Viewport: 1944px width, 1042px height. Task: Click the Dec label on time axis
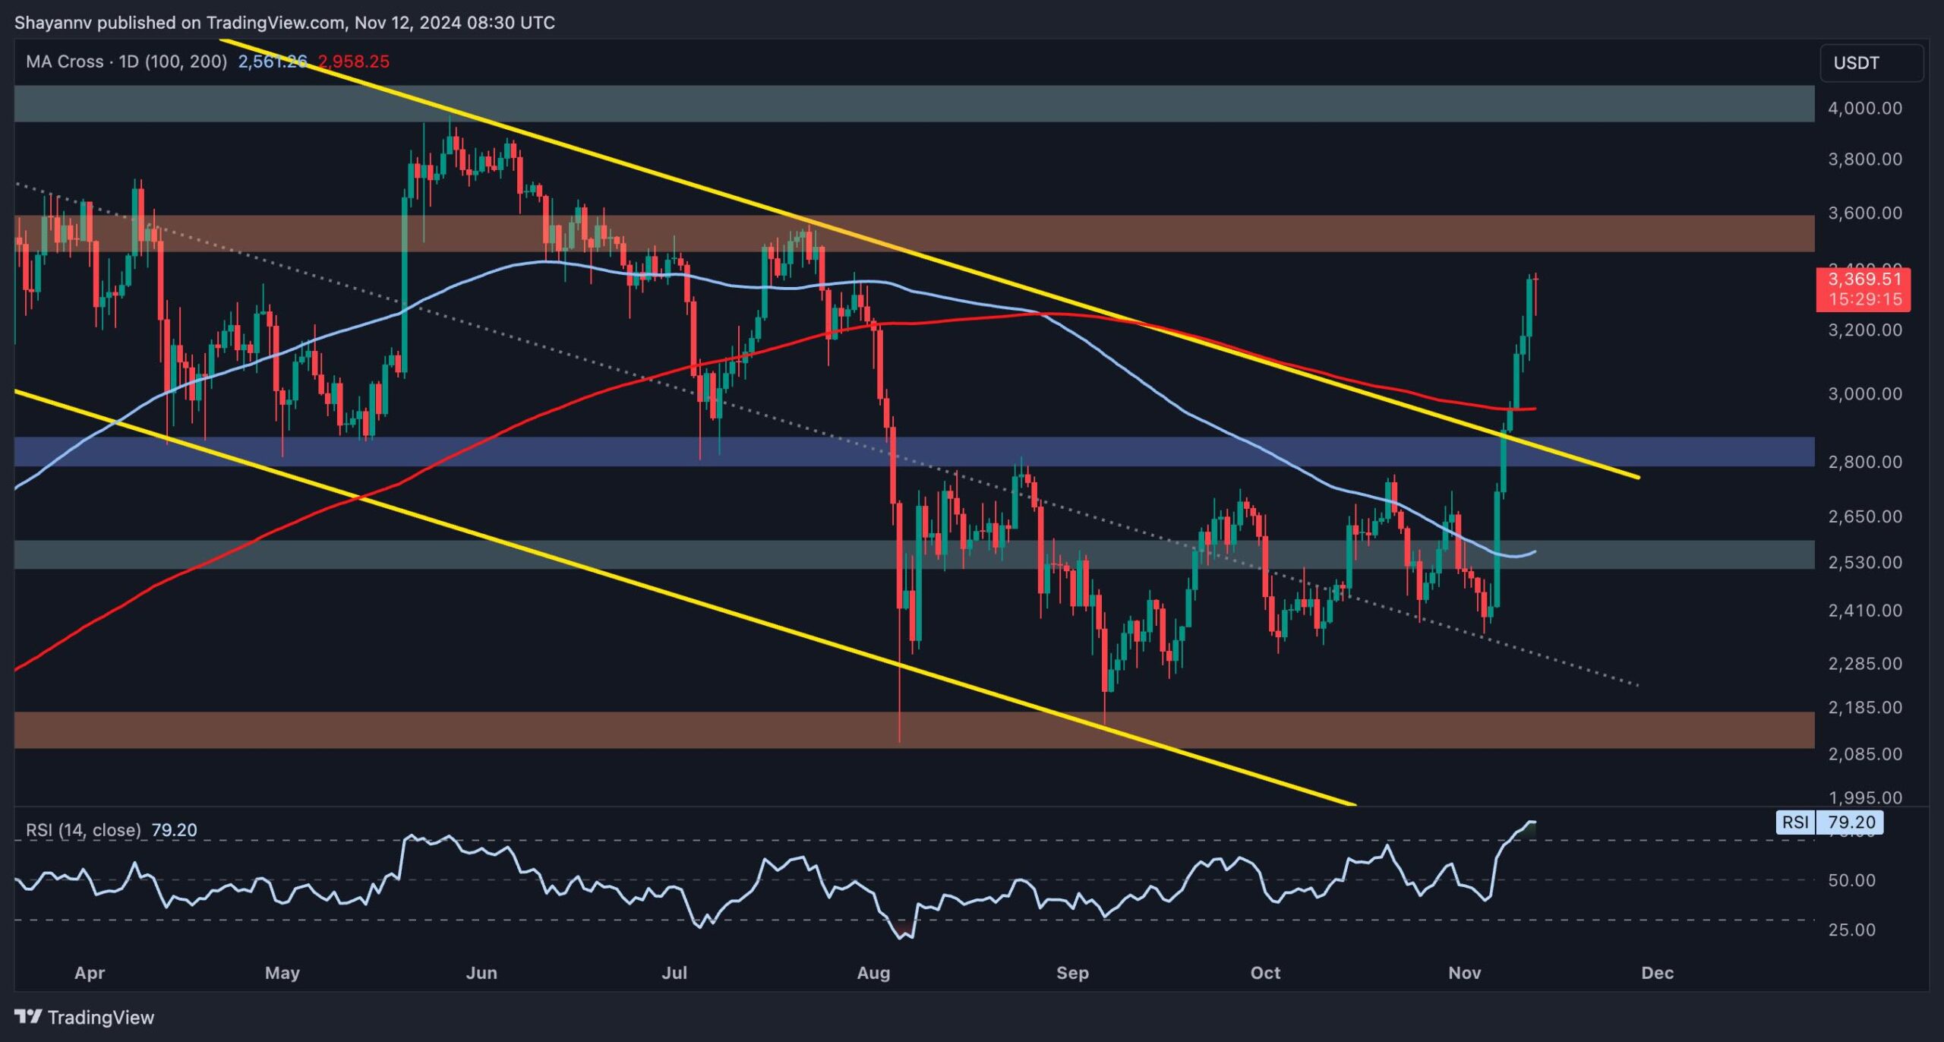1657,973
